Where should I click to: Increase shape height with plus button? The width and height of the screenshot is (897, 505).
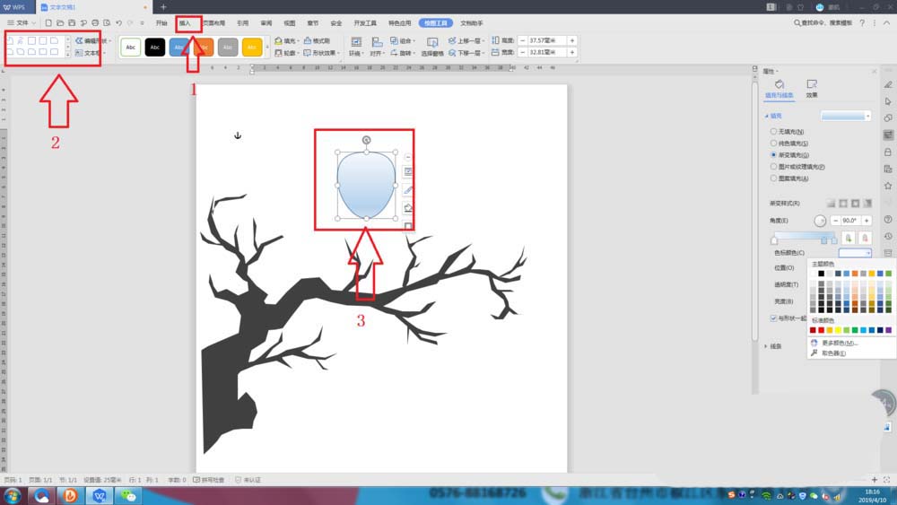[572, 40]
